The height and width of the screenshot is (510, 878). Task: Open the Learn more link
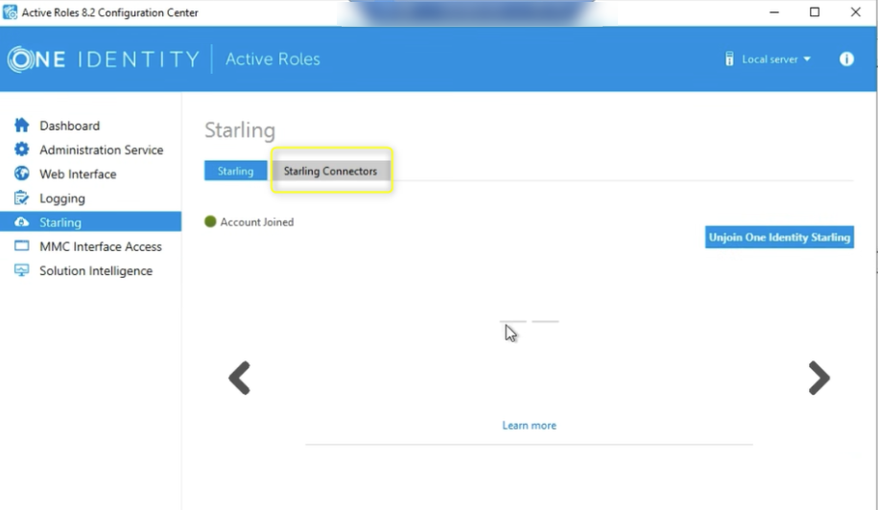tap(529, 426)
